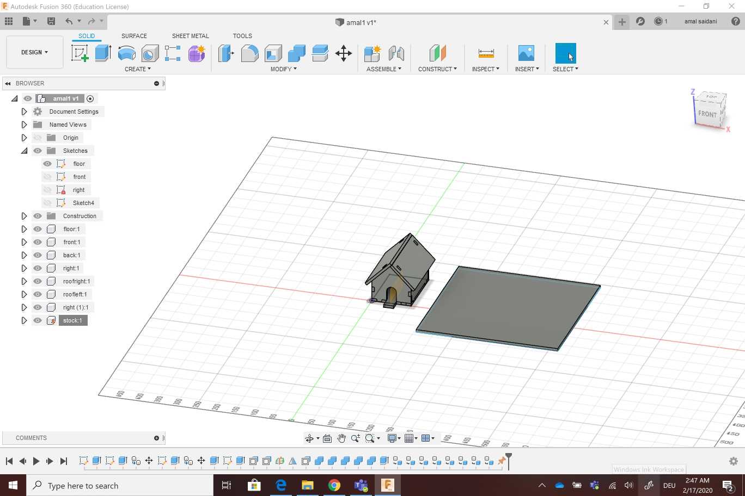Select the Shell tool icon

pos(273,53)
